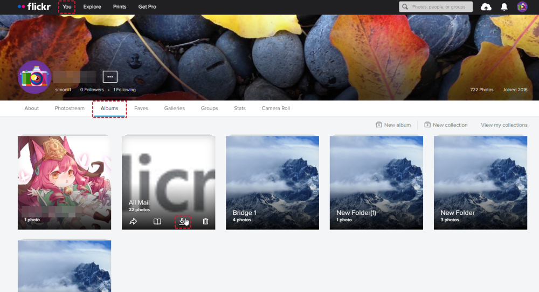Switch to the Groups tab
This screenshot has width=539, height=292.
click(209, 108)
